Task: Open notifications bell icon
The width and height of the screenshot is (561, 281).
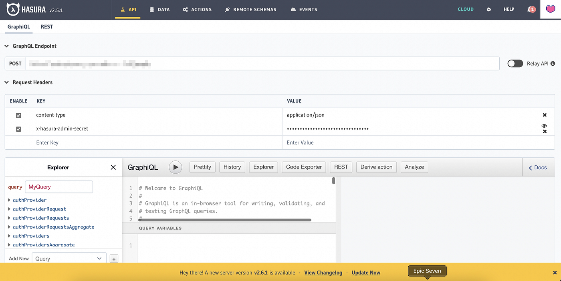Action: tap(531, 9)
